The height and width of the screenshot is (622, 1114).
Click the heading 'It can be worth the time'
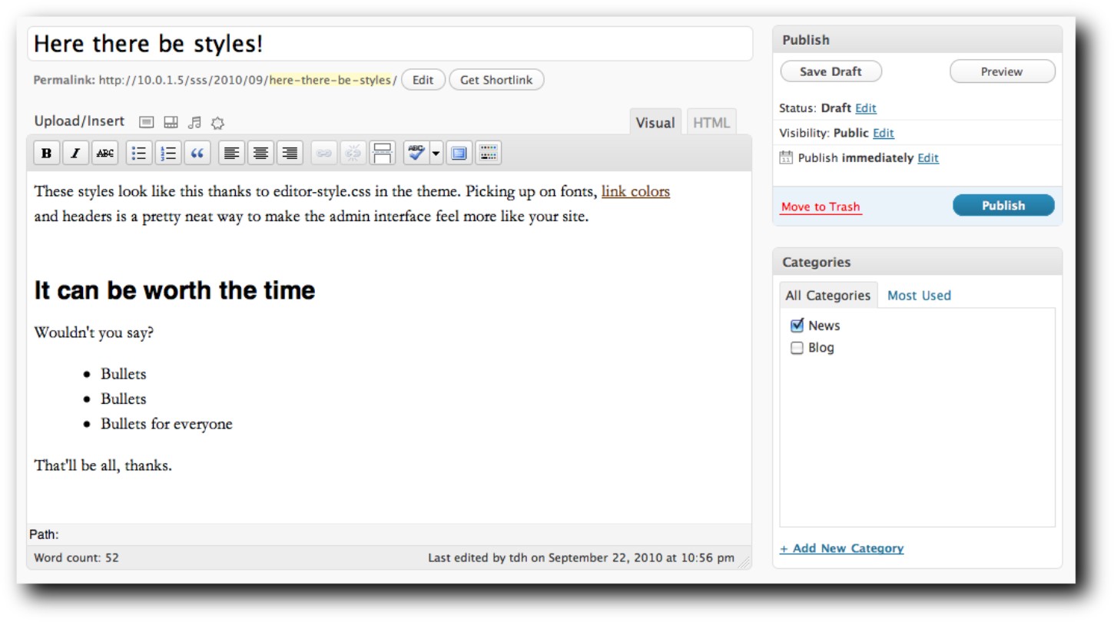pos(174,290)
